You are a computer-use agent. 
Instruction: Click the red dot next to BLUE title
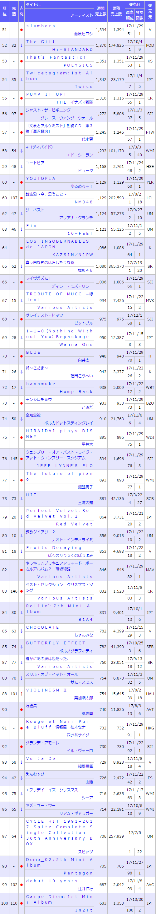coord(22,356)
